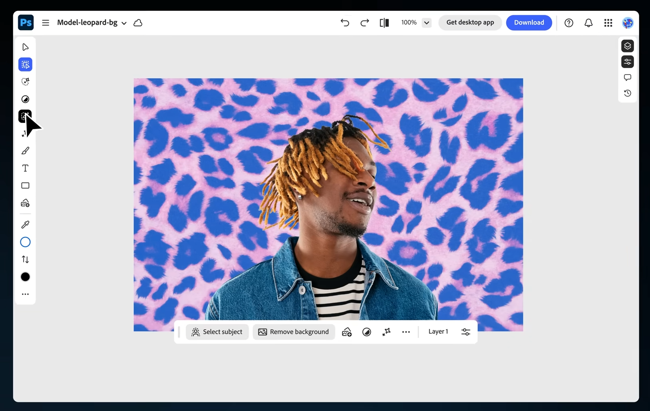Screen dimensions: 650x411
Task: Toggle the layer properties panel on right
Action: (x=627, y=62)
